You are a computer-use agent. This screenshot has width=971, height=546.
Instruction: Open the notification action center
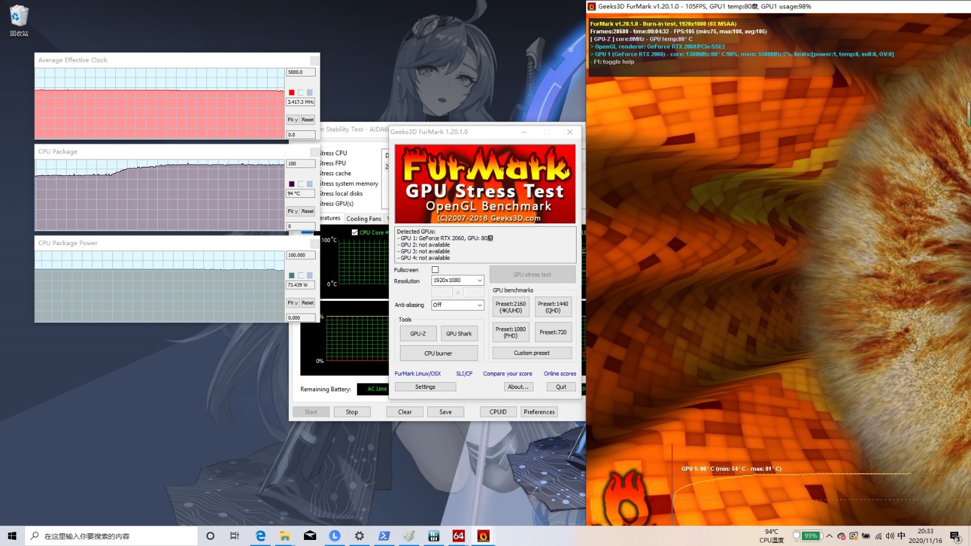click(x=955, y=536)
